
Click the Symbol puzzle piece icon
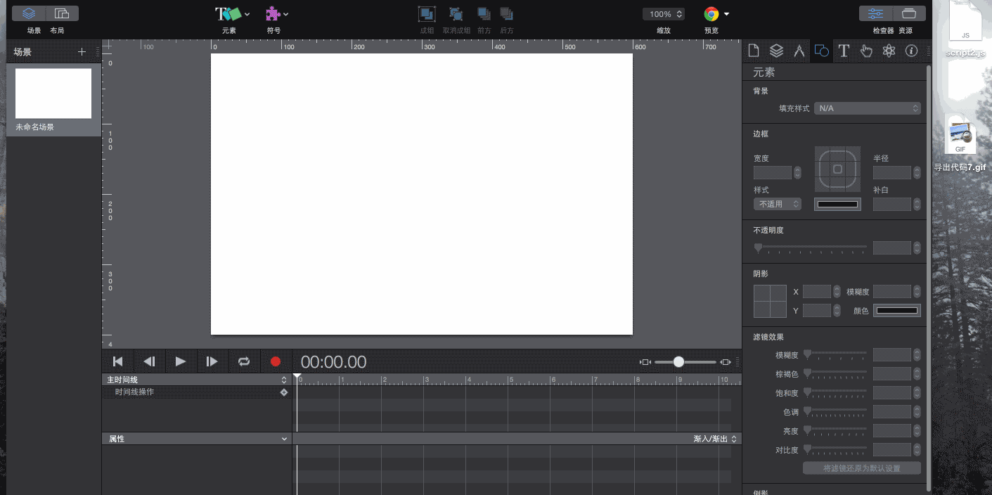coord(272,14)
